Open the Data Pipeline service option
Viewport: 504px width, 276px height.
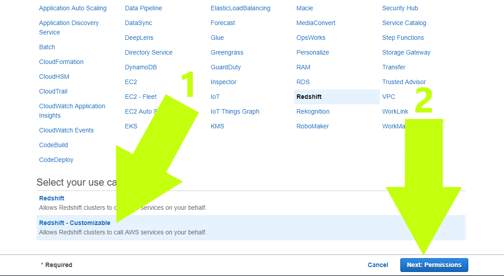143,8
